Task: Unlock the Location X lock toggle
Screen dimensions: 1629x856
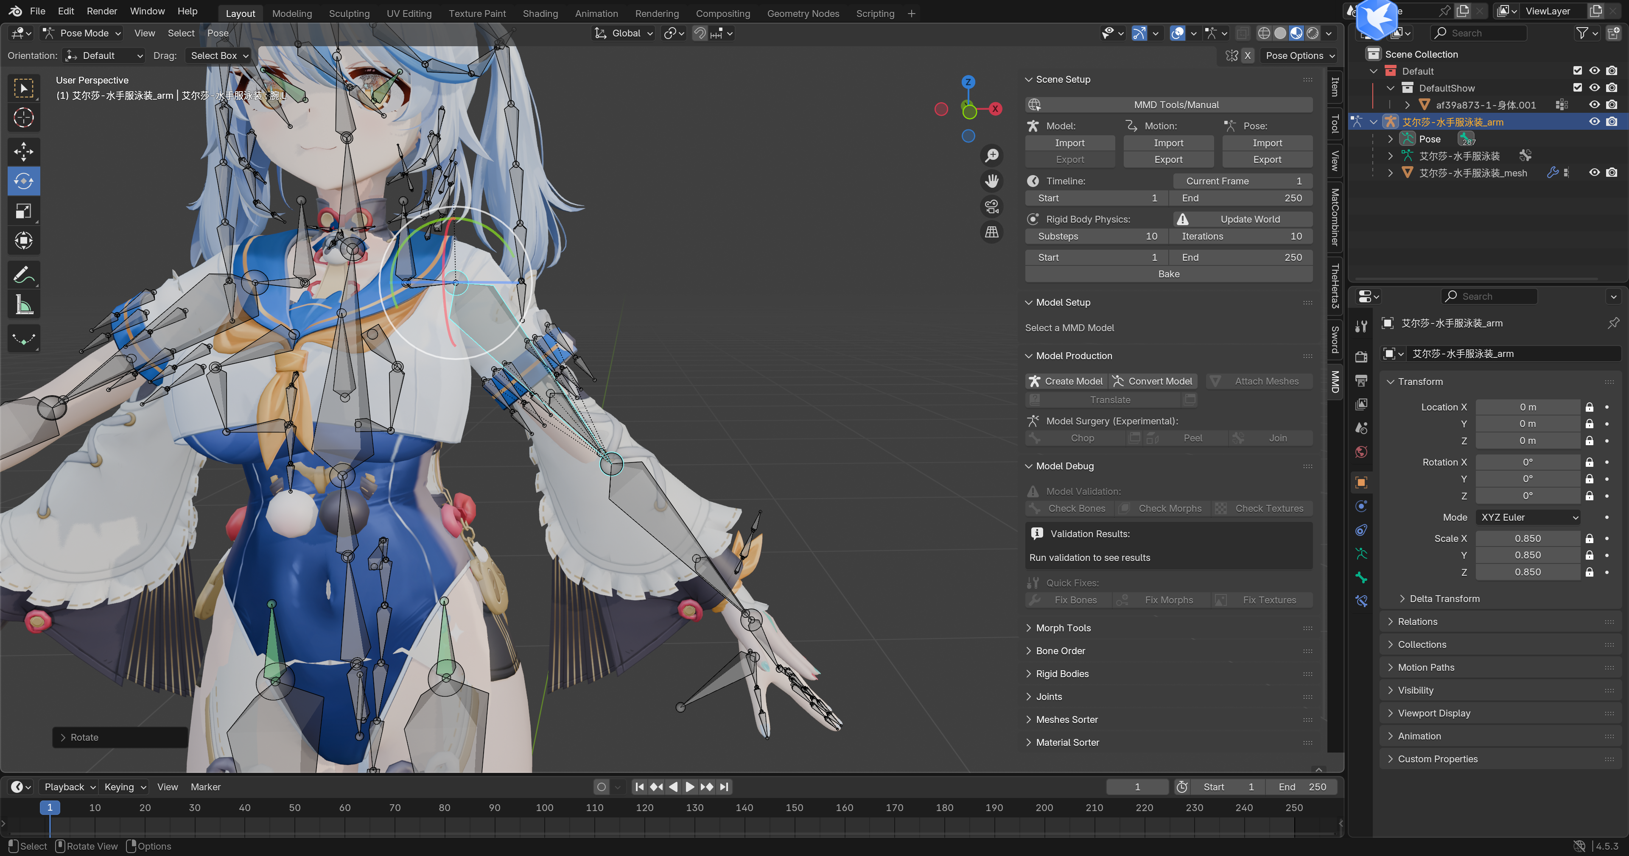Action: pos(1589,407)
